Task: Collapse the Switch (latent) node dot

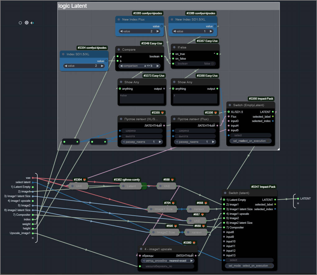Action: click(225, 193)
